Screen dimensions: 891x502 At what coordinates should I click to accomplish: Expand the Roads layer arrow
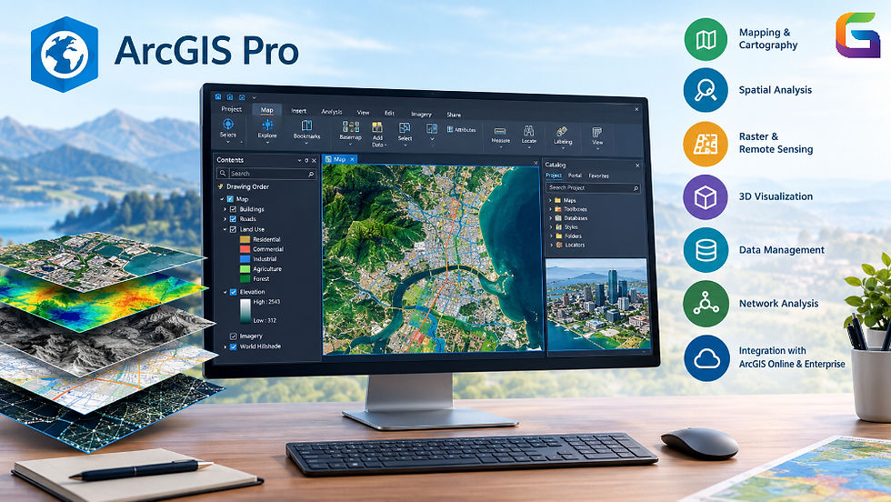pyautogui.click(x=225, y=219)
